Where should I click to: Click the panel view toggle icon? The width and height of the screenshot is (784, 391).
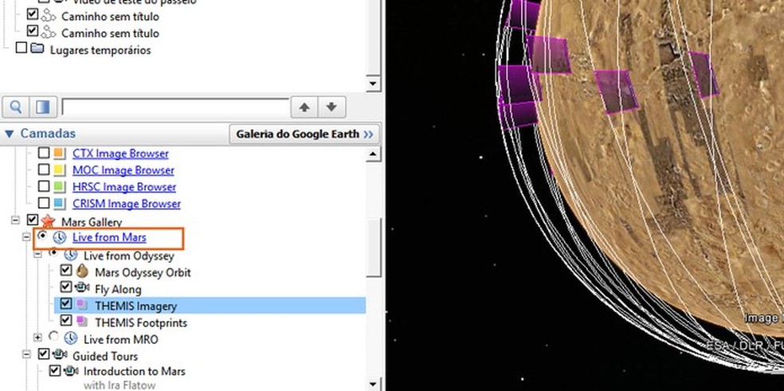tap(43, 107)
